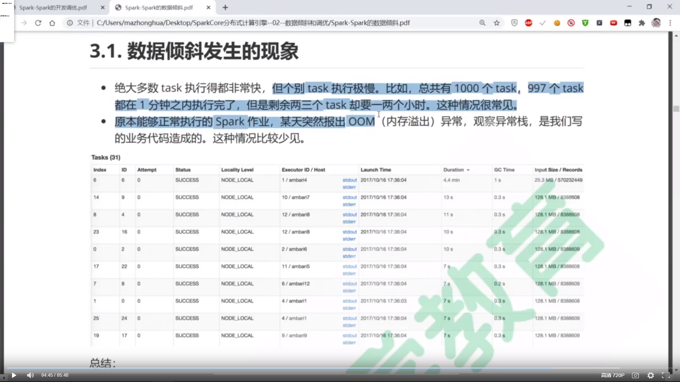The width and height of the screenshot is (680, 382).
Task: Open stdout link for ambari4 task
Action: (350, 180)
